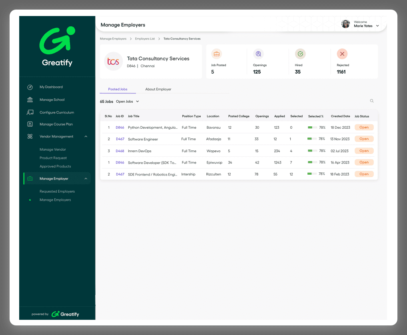Collapse the Vendor Management section chevron
The height and width of the screenshot is (335, 407).
(86, 137)
